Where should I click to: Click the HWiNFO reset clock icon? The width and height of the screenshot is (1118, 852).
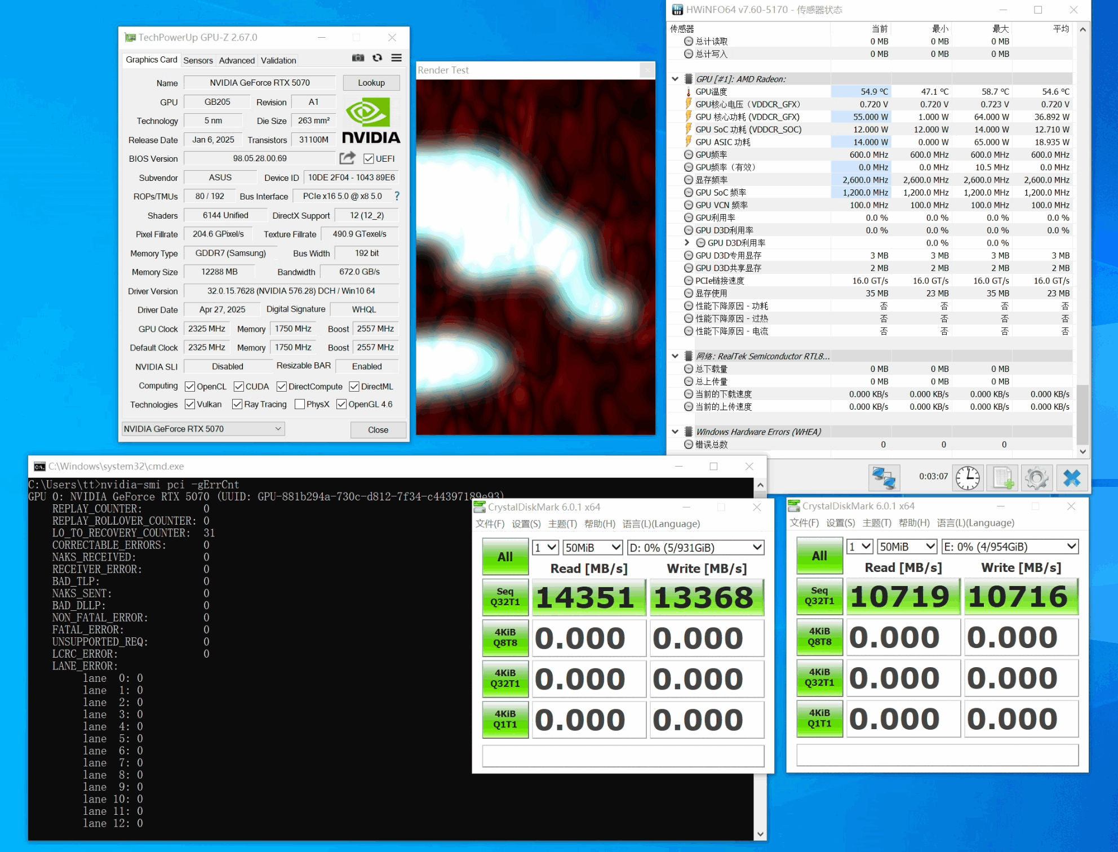point(968,477)
